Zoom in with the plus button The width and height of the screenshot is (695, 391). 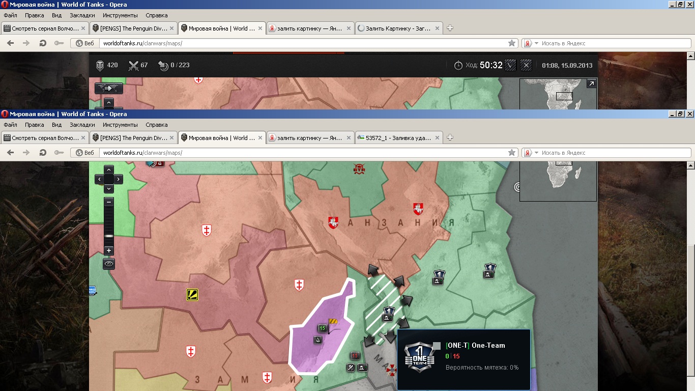(109, 250)
